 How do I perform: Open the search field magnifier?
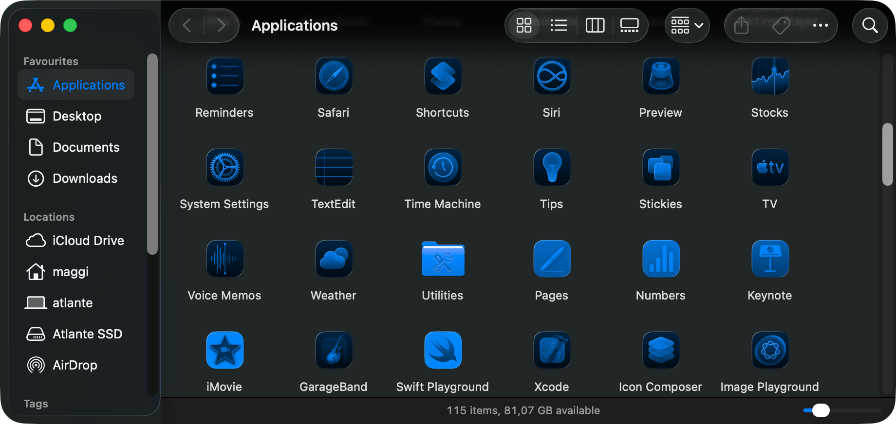pyautogui.click(x=870, y=25)
